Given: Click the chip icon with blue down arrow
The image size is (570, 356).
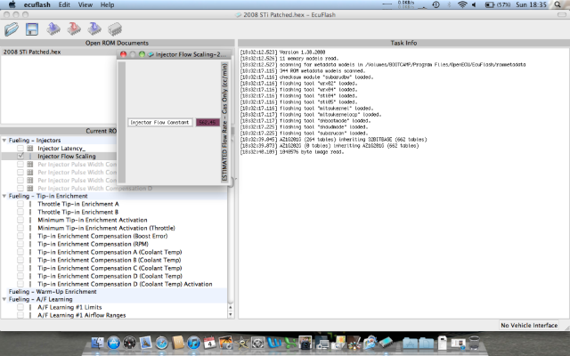Looking at the screenshot, I should (x=94, y=28).
